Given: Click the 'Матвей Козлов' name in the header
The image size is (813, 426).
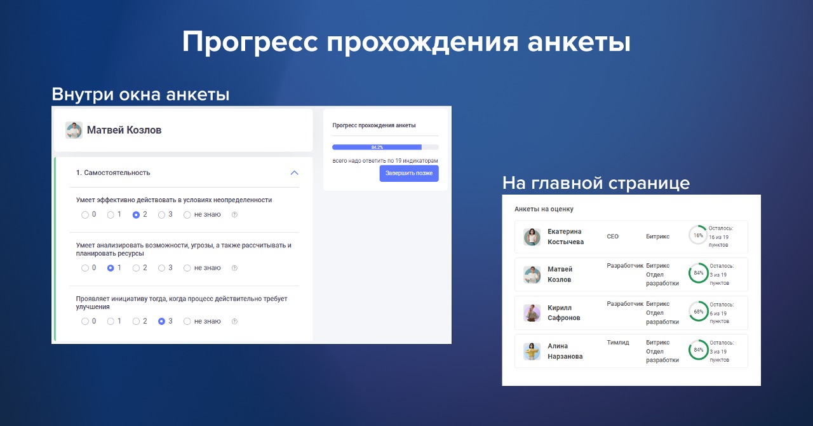Looking at the screenshot, I should 124,130.
